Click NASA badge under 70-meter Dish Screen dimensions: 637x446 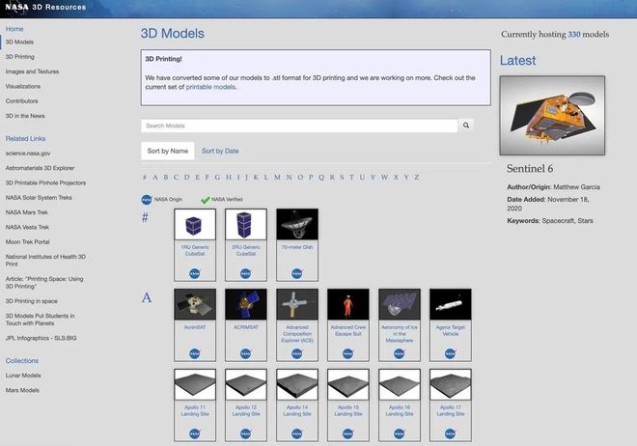[297, 273]
